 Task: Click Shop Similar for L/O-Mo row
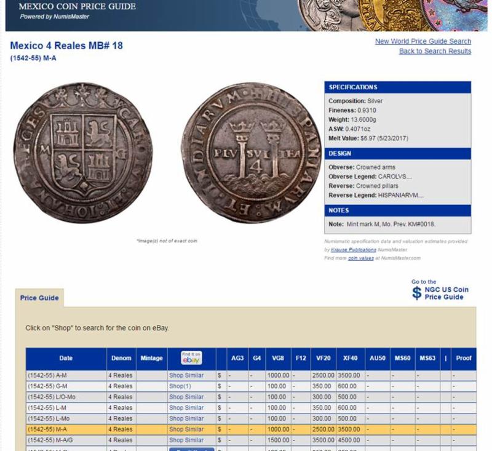click(186, 397)
